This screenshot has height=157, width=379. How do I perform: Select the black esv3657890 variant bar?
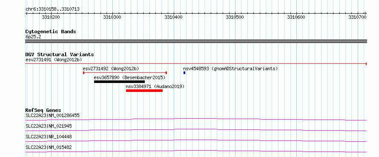click(119, 82)
